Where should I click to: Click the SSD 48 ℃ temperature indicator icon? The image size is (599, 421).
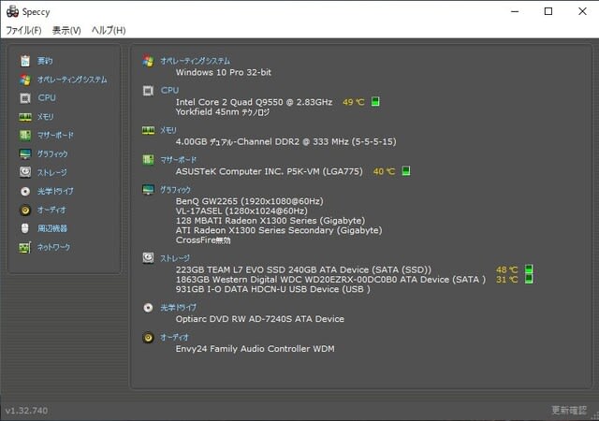[529, 269]
